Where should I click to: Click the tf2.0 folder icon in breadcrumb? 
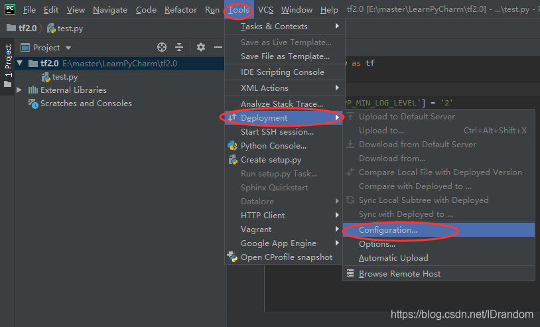click(11, 28)
